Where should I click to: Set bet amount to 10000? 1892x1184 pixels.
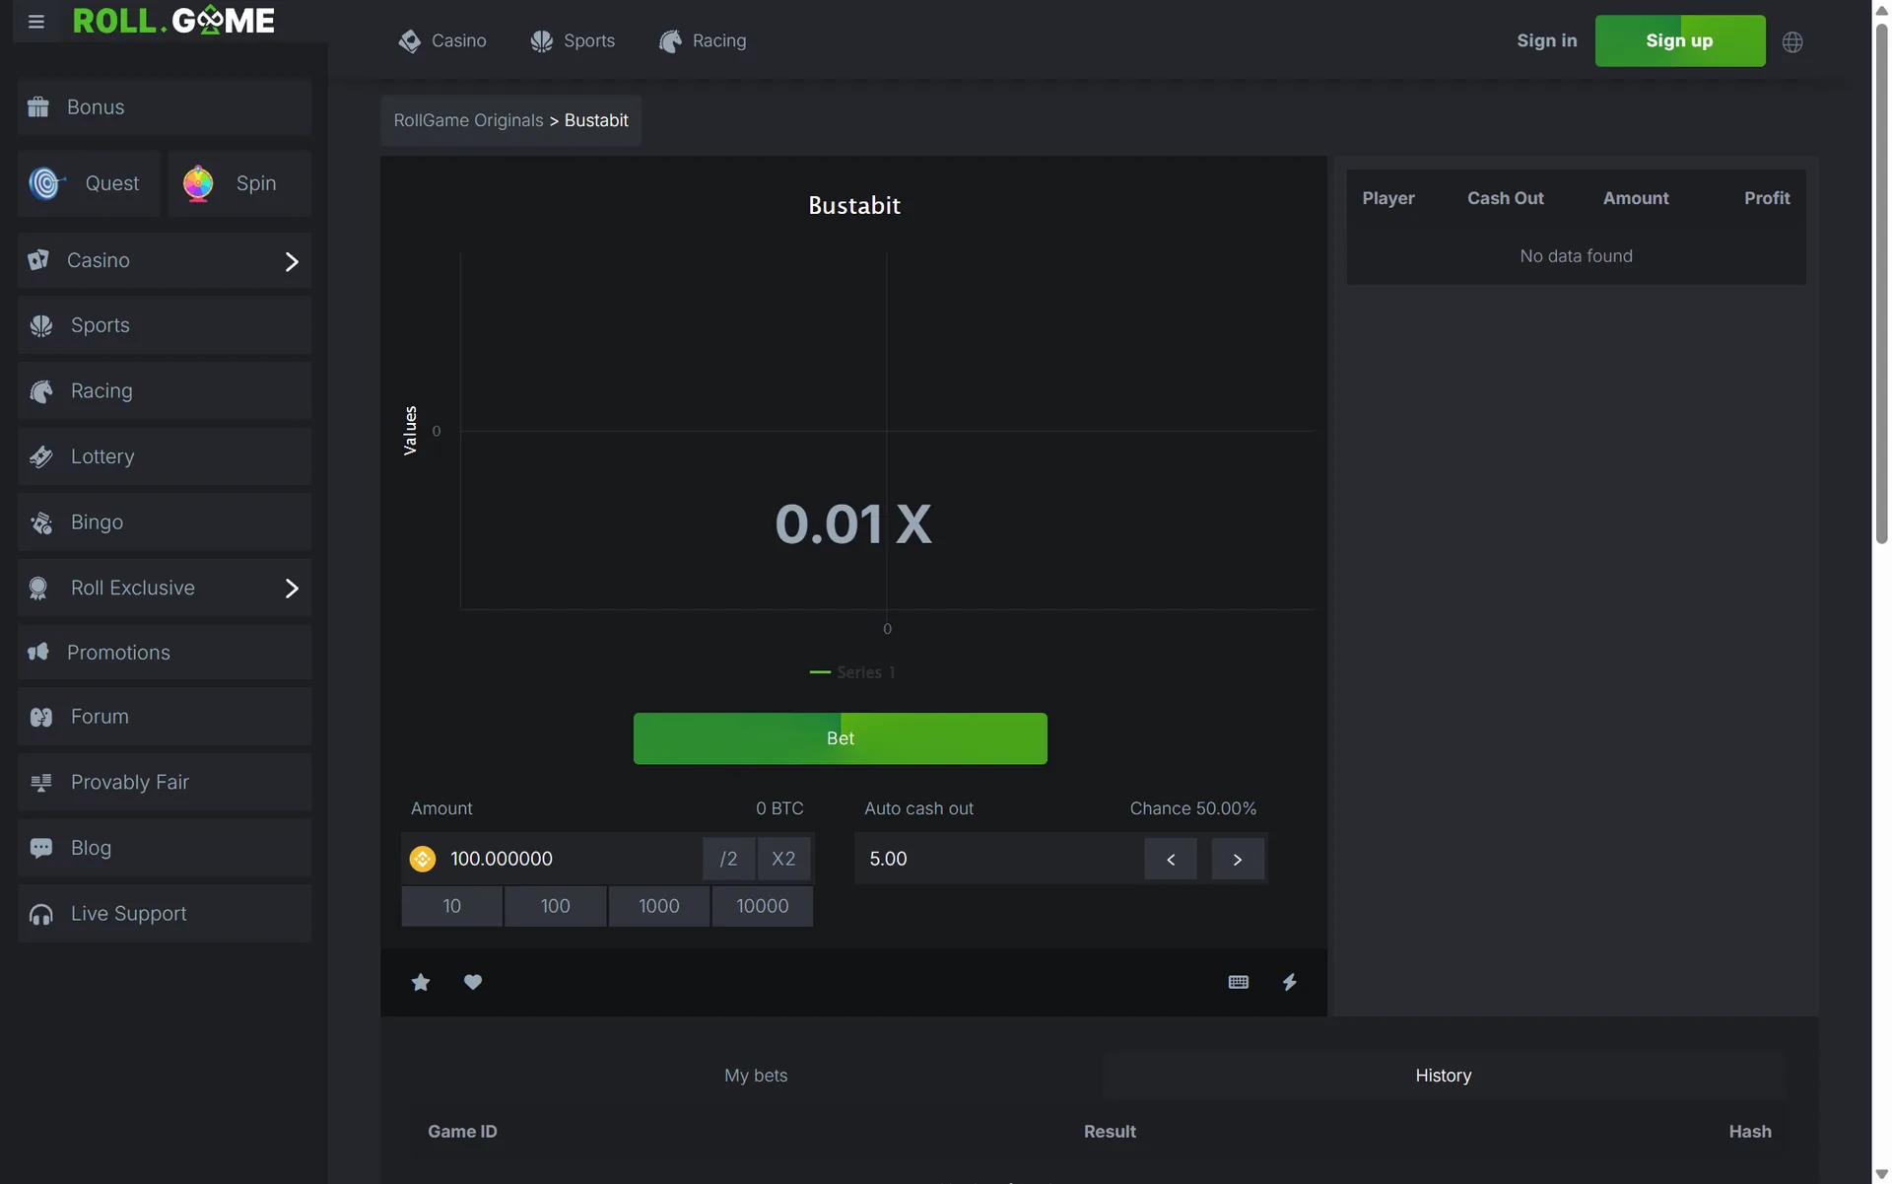[763, 906]
